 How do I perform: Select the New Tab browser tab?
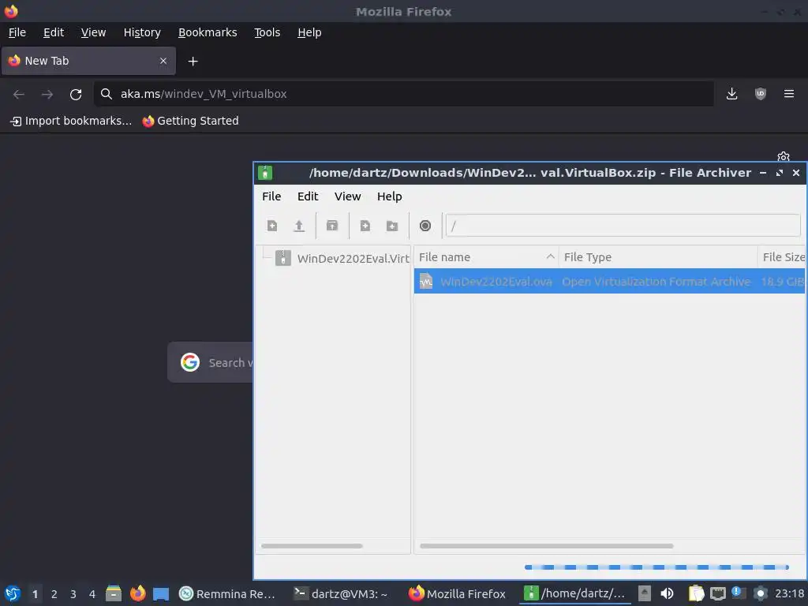(88, 61)
